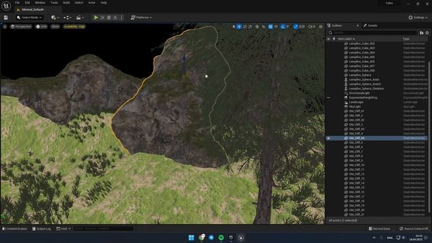Toggle visibility eye of selected SM_Cliff_04
The width and height of the screenshot is (432, 243).
[329, 138]
